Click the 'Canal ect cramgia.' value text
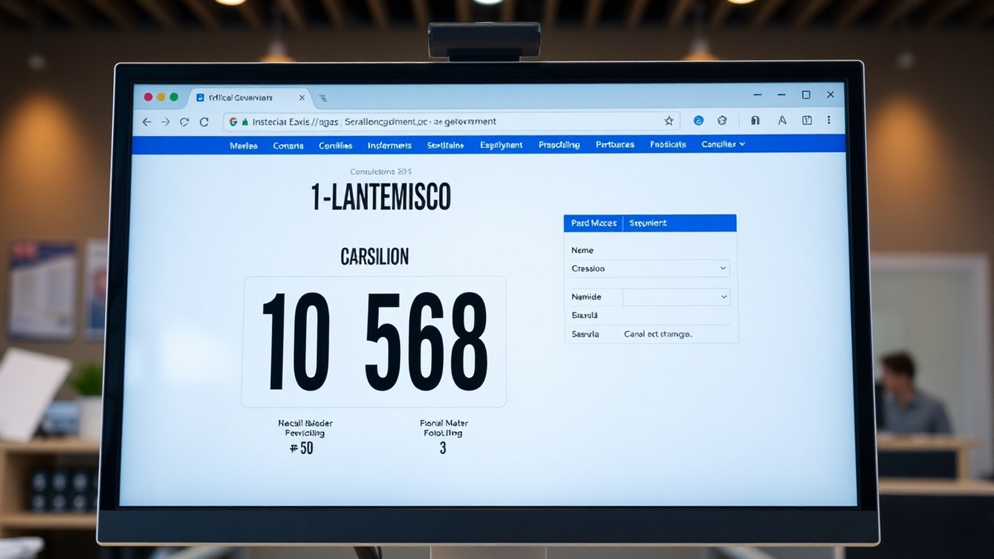This screenshot has width=994, height=559. point(658,334)
